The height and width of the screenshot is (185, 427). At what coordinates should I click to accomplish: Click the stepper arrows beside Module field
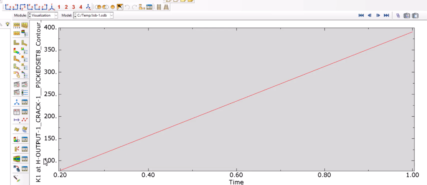pyautogui.click(x=30, y=15)
